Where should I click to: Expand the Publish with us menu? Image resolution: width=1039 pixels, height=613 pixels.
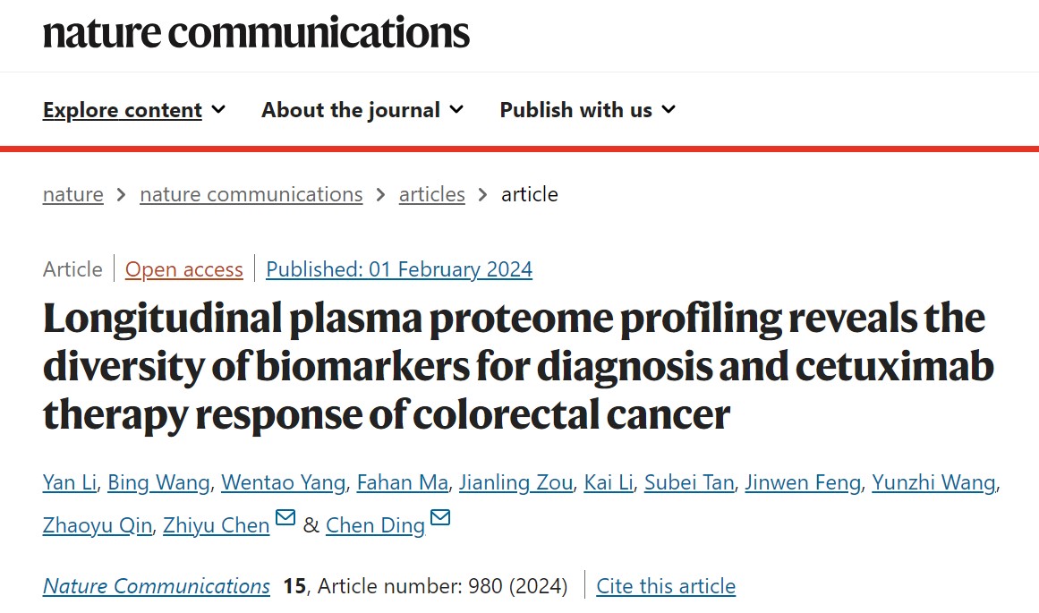588,109
